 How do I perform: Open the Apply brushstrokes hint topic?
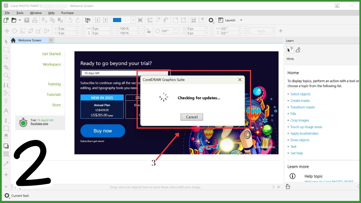pos(304,134)
